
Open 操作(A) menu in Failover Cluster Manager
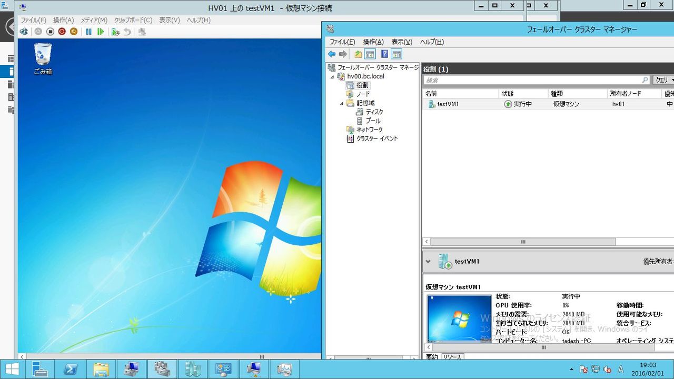coord(373,42)
